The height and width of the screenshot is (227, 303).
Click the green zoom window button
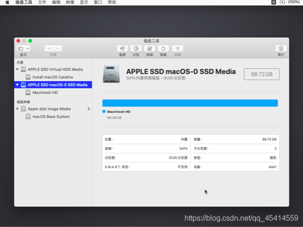pyautogui.click(x=30, y=40)
